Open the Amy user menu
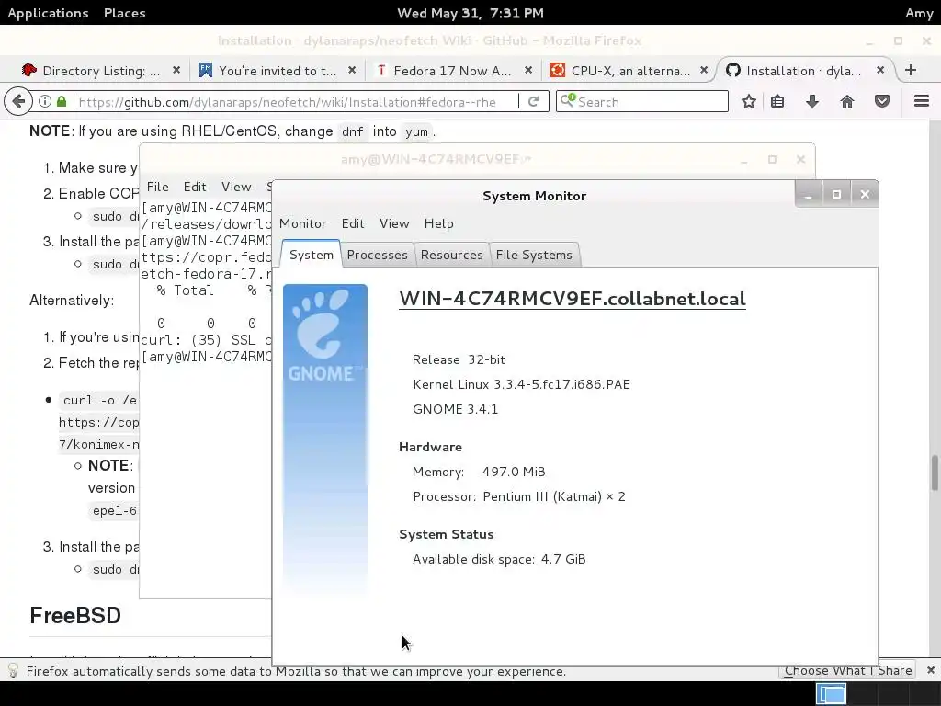This screenshot has height=706, width=941. tap(919, 13)
